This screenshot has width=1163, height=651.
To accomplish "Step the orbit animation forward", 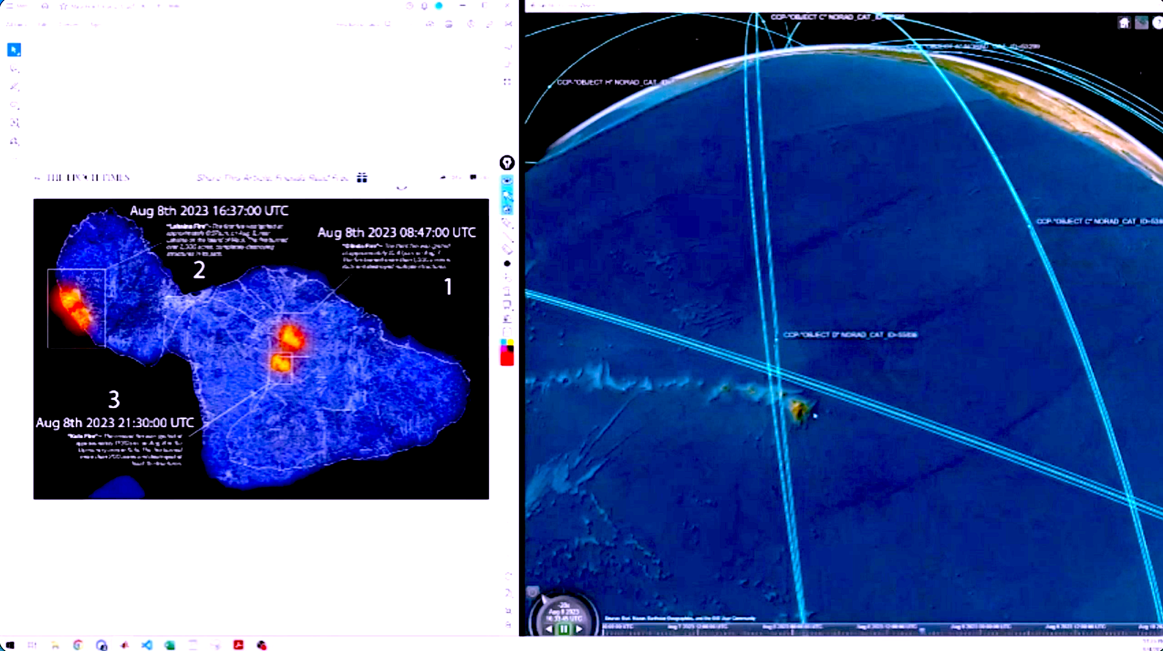I will 579,629.
